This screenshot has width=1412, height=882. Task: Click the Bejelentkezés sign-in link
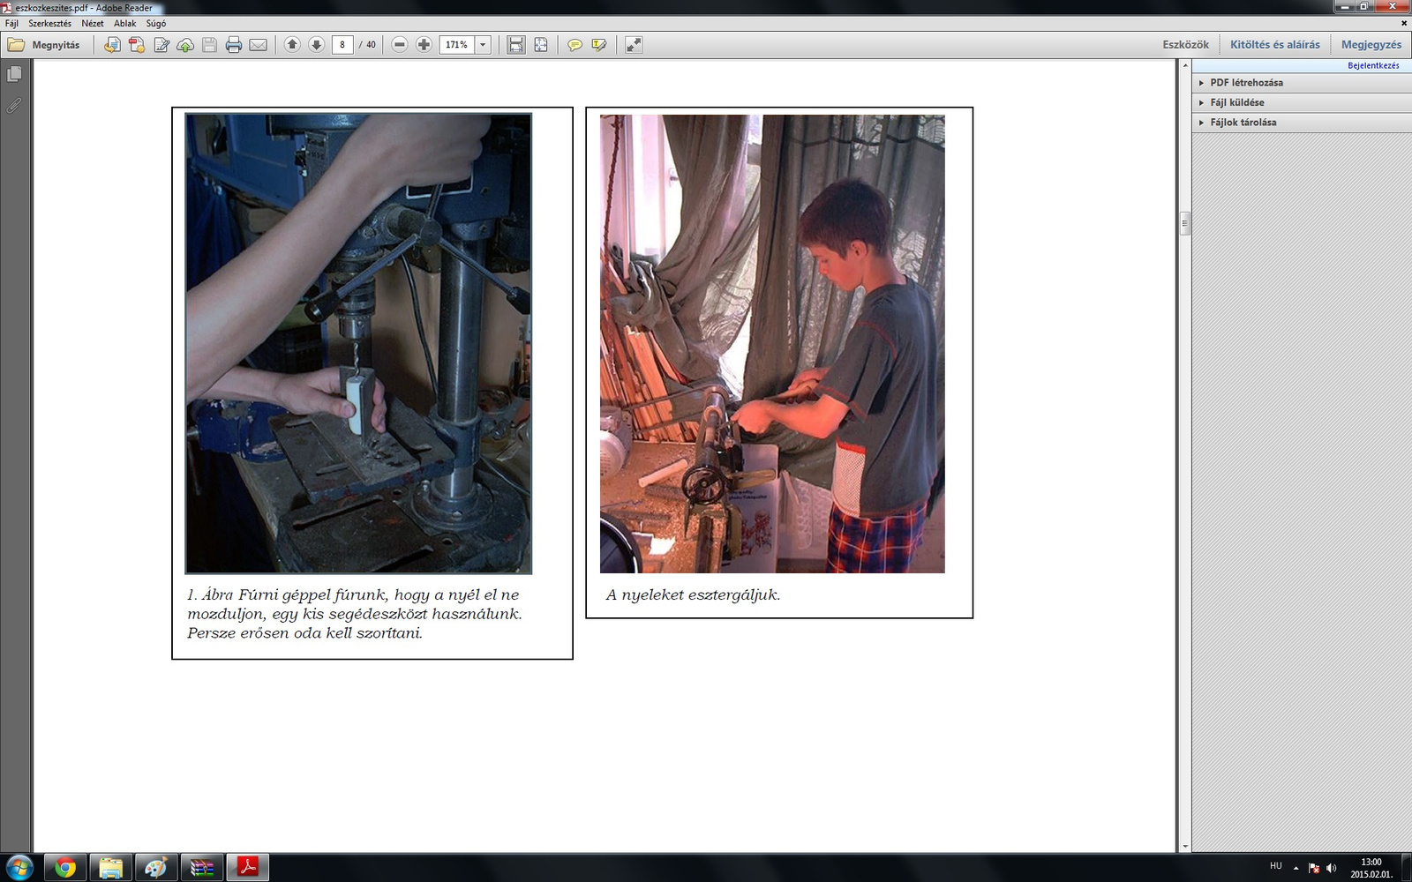point(1373,65)
